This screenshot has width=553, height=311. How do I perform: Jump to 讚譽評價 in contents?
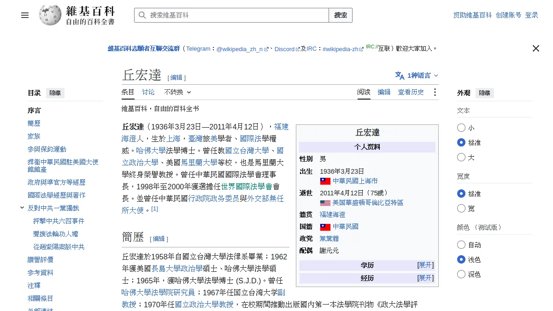pyautogui.click(x=41, y=260)
